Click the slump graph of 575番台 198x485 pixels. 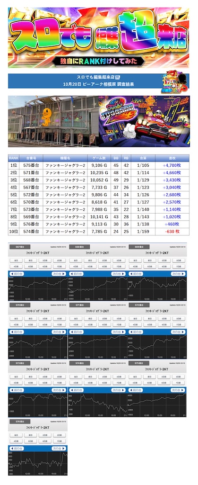coord(157,405)
